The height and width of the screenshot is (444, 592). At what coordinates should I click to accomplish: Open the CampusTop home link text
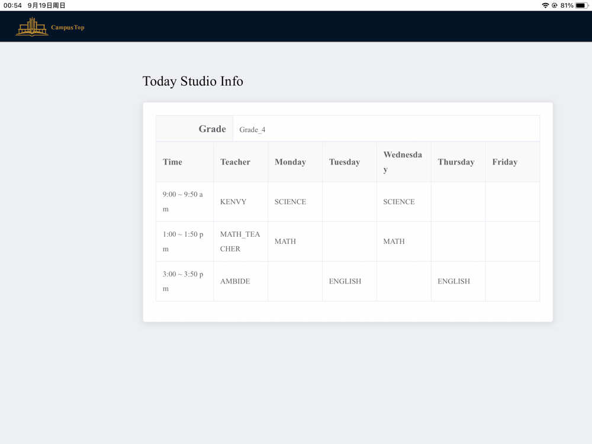point(67,27)
